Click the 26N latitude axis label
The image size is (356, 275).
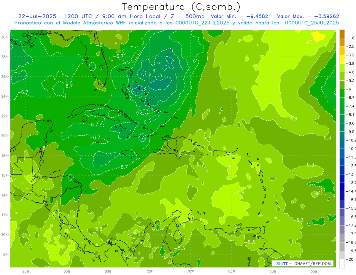click(x=5, y=77)
